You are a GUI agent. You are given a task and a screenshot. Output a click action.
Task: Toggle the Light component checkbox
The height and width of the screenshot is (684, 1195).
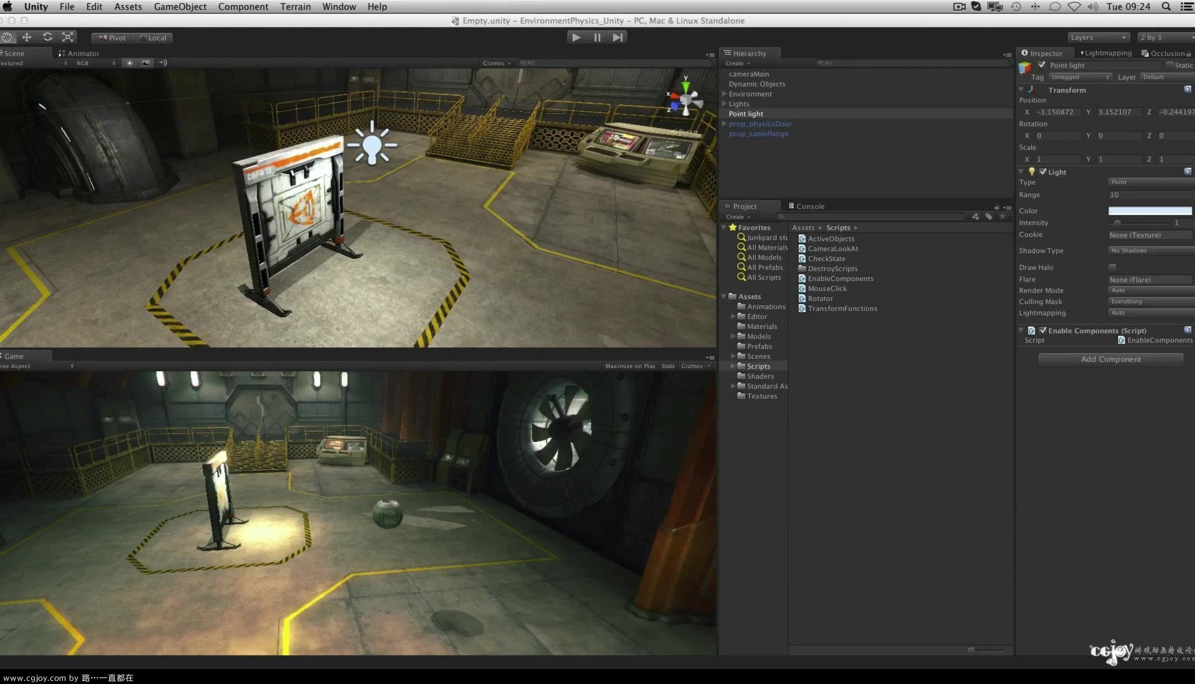pyautogui.click(x=1043, y=172)
